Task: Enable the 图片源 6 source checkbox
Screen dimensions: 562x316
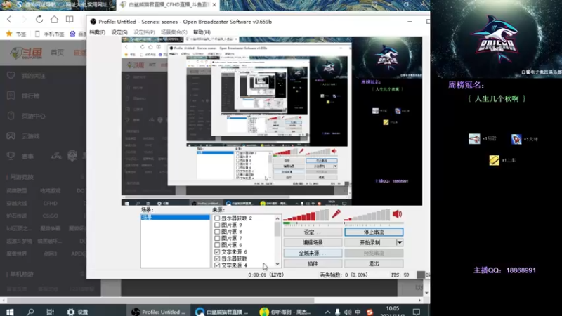Action: pos(217,245)
